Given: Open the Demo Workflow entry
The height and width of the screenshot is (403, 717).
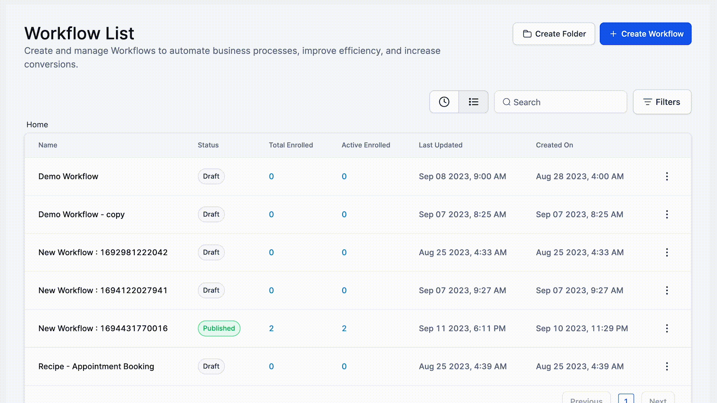Looking at the screenshot, I should 68,176.
